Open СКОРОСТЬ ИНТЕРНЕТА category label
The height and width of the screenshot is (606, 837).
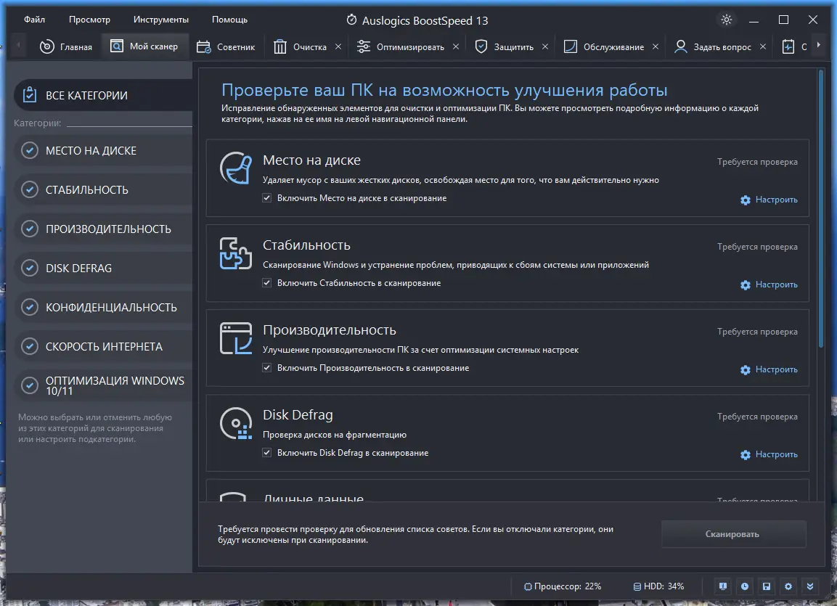click(104, 347)
